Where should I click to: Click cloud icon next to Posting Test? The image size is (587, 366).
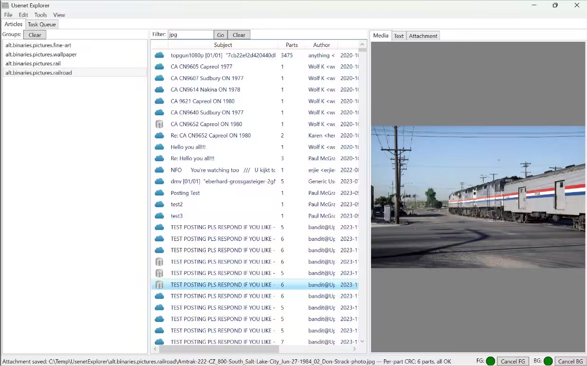[x=159, y=193]
